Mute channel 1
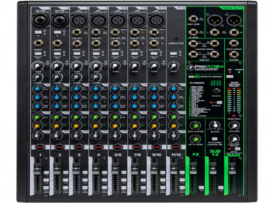Image resolution: width=271 pixels, height=203 pixels. [x=40, y=147]
